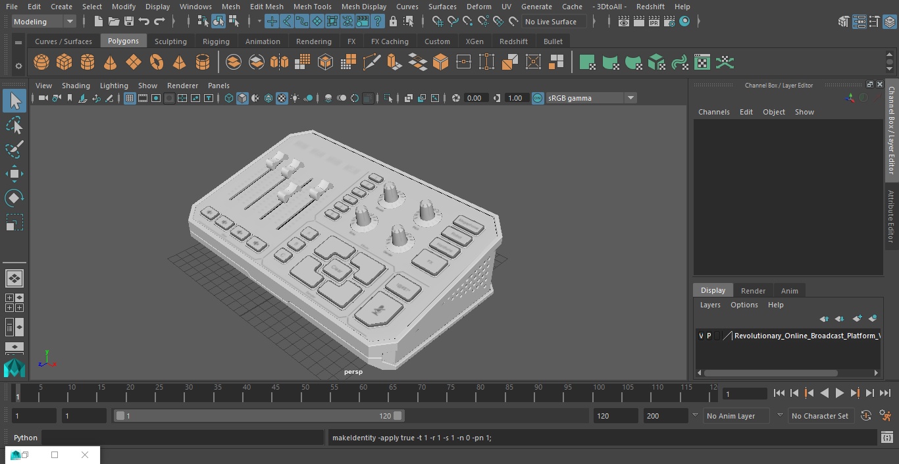Click the Bridge shelf icon

click(x=417, y=63)
